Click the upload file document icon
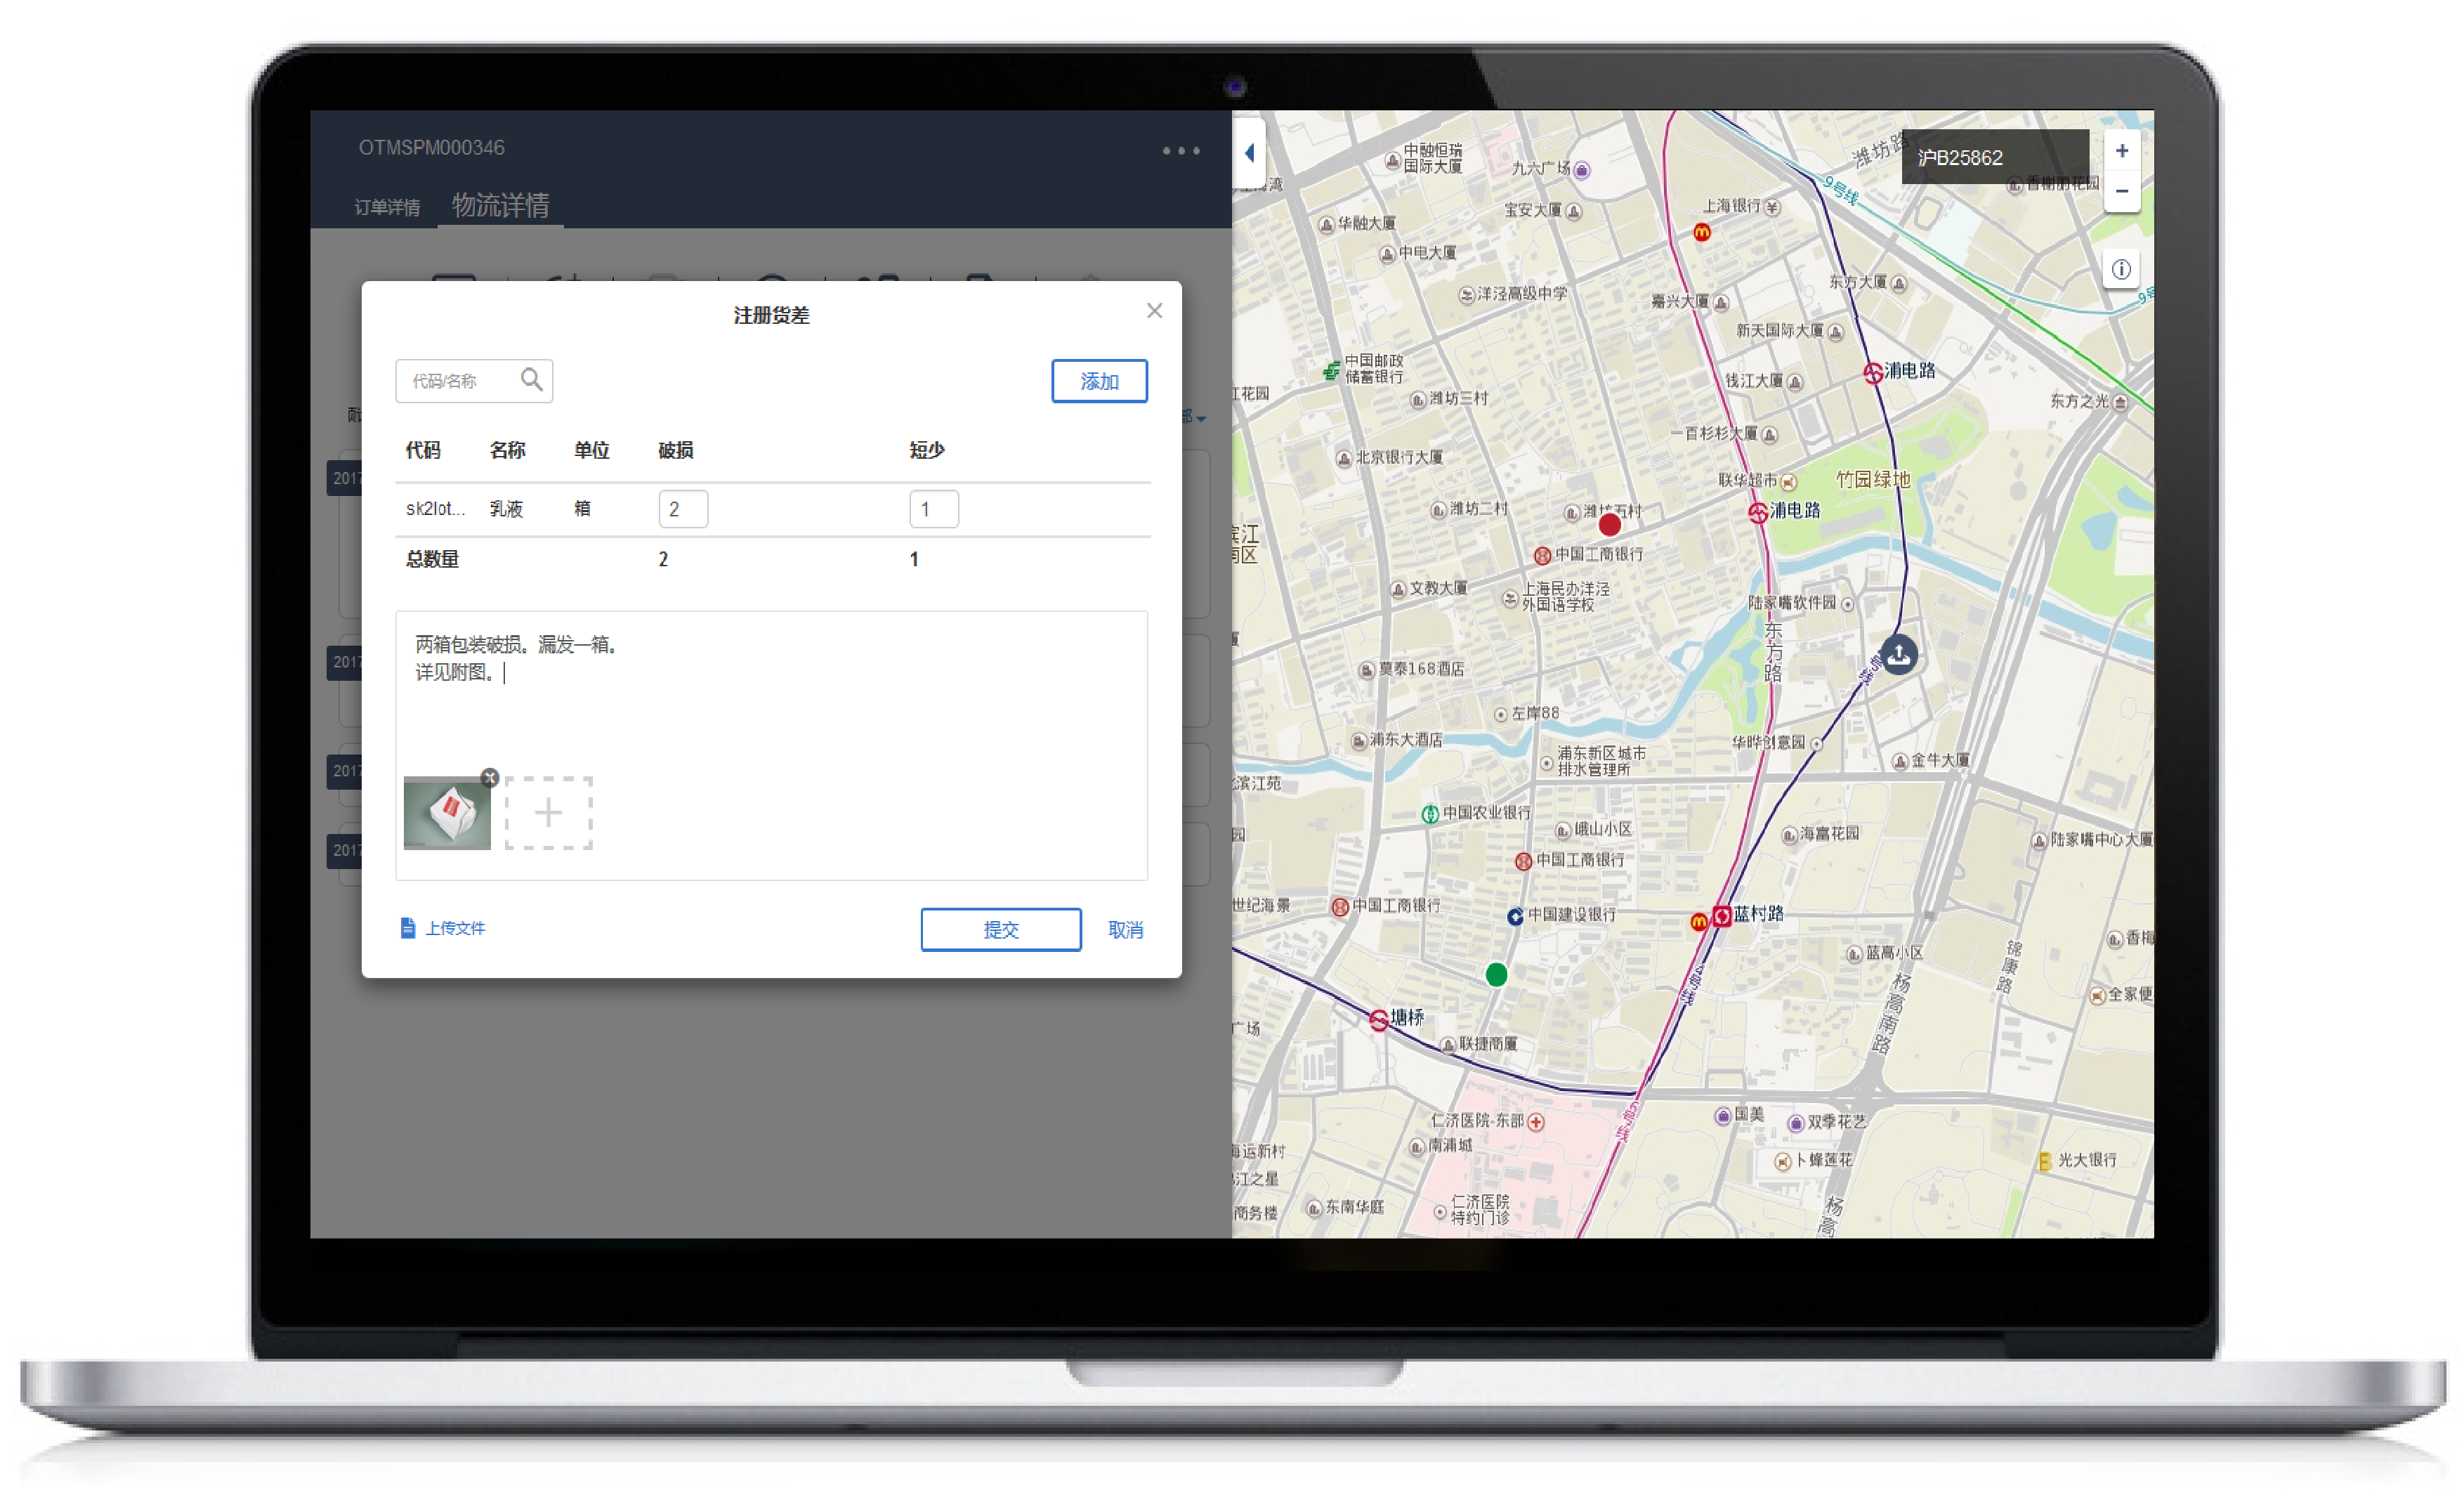 click(408, 928)
